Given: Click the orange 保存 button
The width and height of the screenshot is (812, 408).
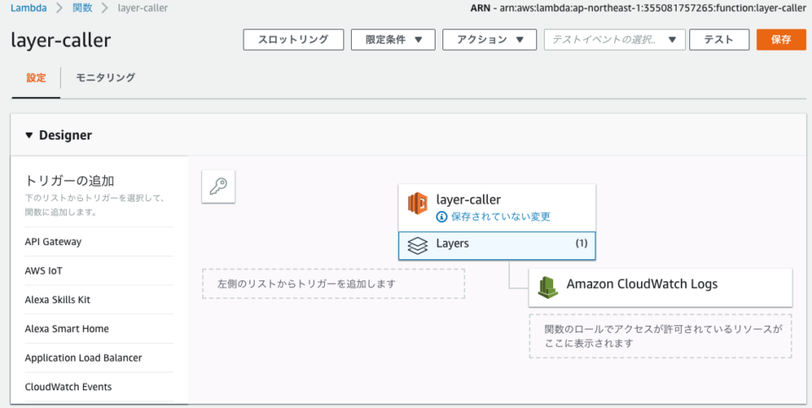Looking at the screenshot, I should click(x=781, y=40).
